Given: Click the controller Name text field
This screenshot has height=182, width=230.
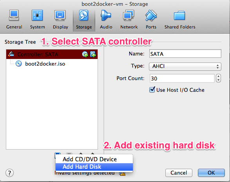Looking at the screenshot, I should pos(185,54).
